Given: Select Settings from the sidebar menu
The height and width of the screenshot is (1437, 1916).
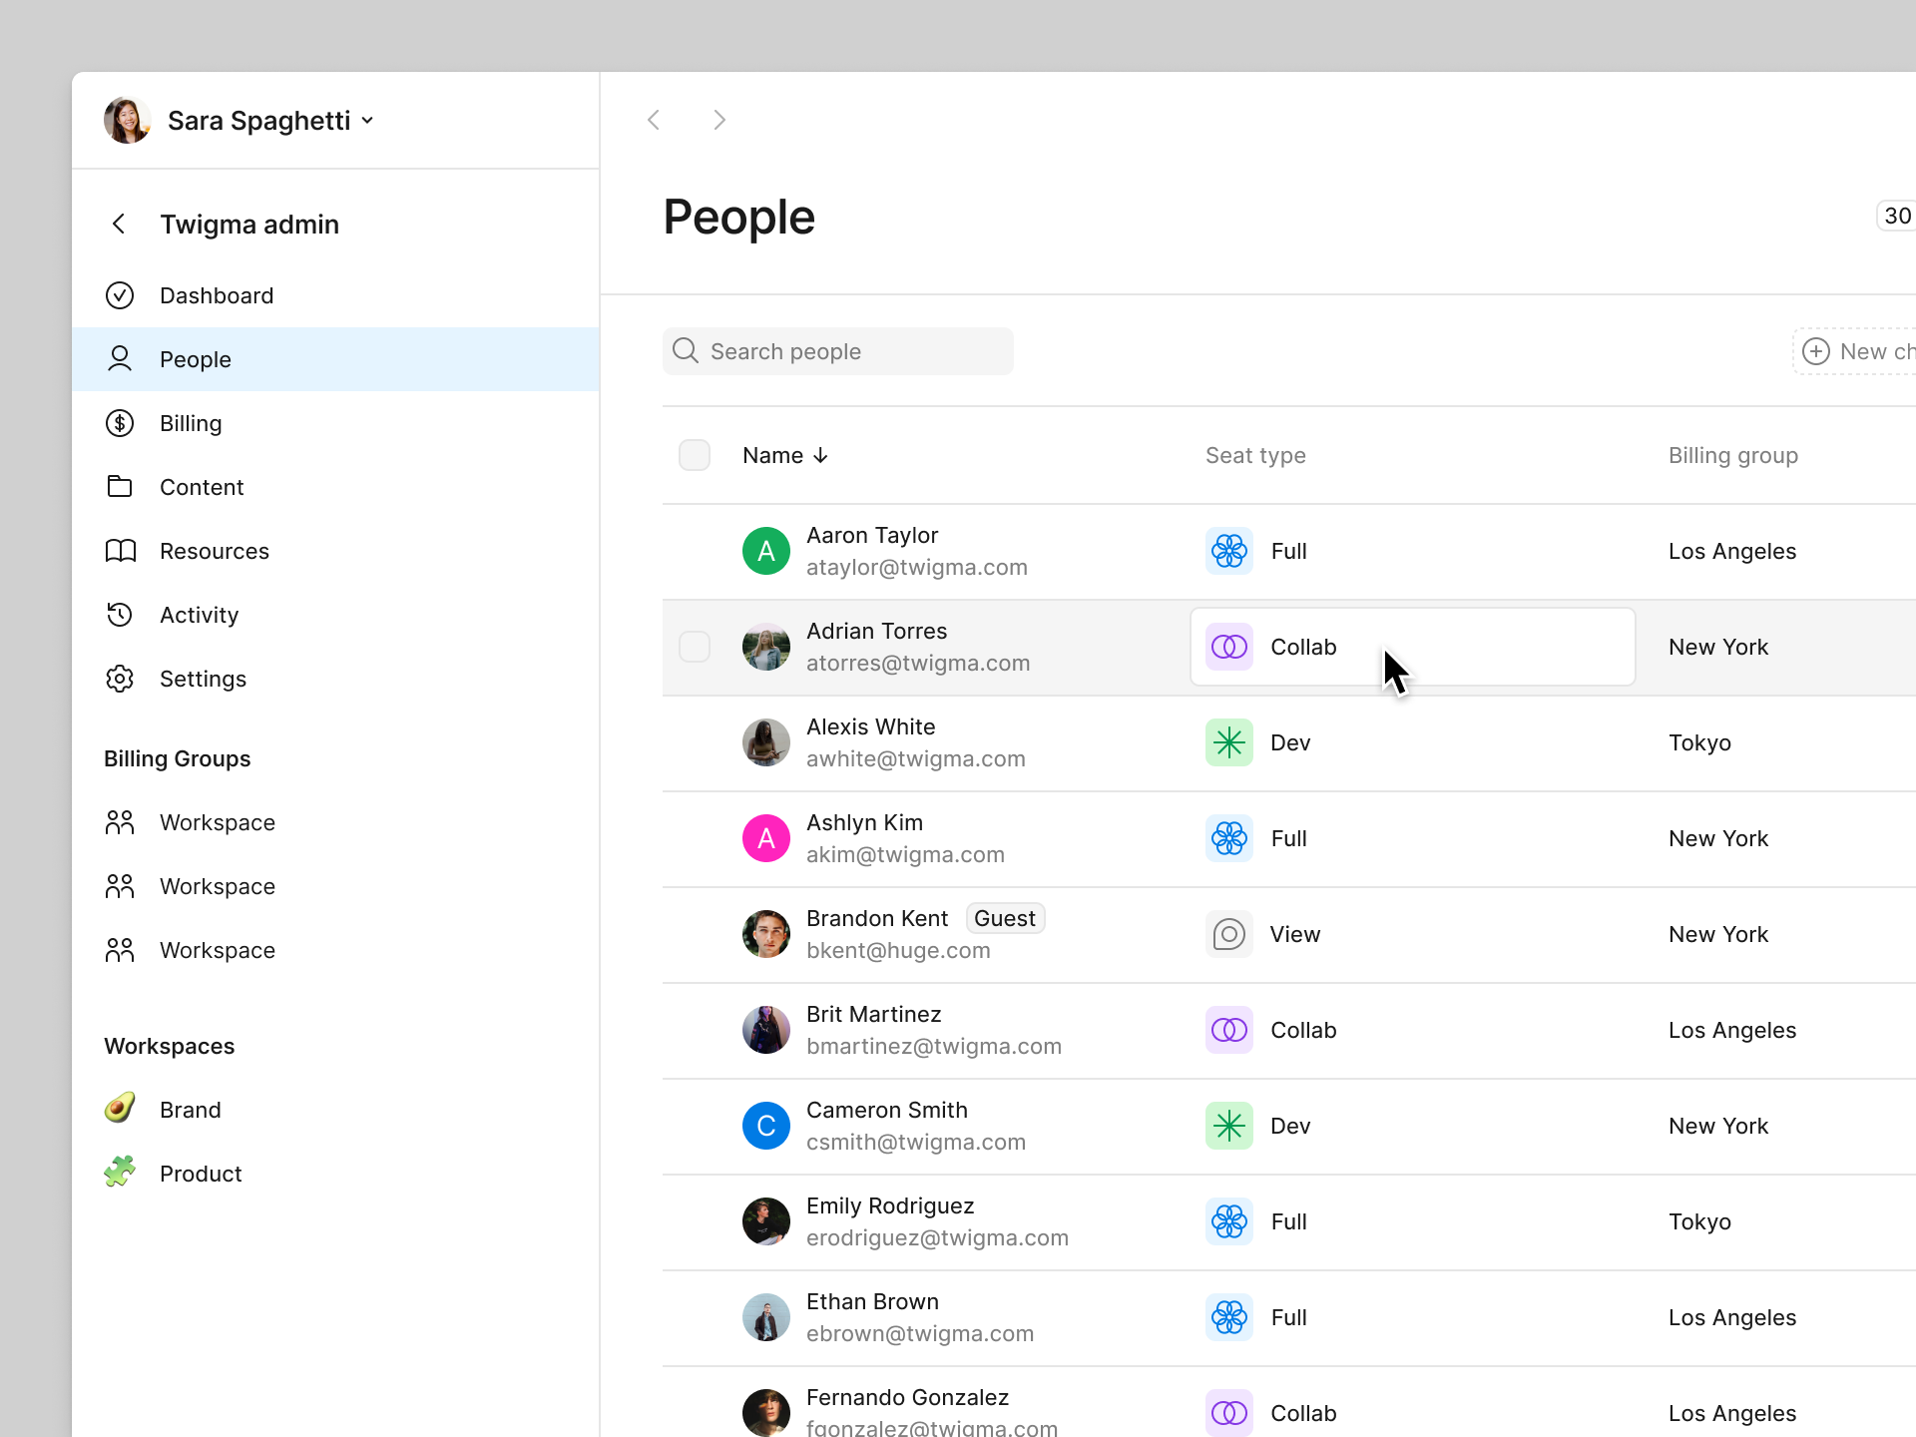Looking at the screenshot, I should (x=204, y=678).
